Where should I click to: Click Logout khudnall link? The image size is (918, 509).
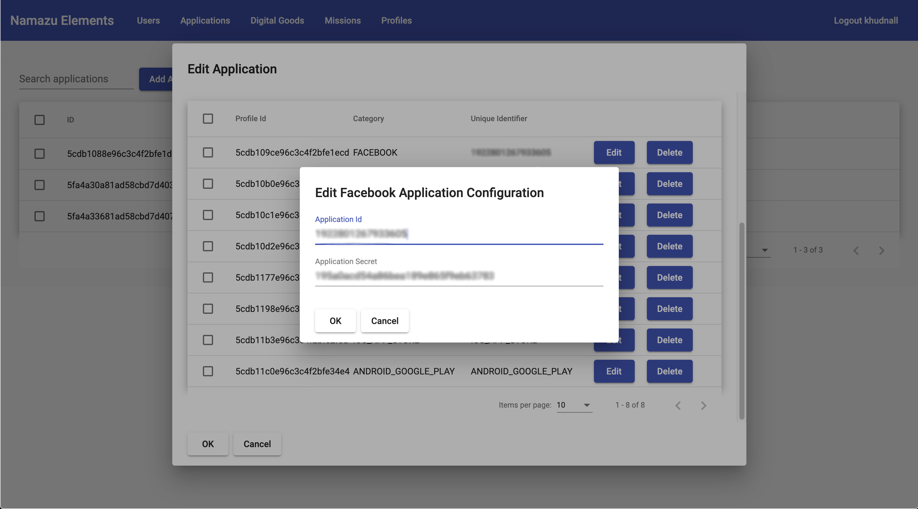coord(866,20)
